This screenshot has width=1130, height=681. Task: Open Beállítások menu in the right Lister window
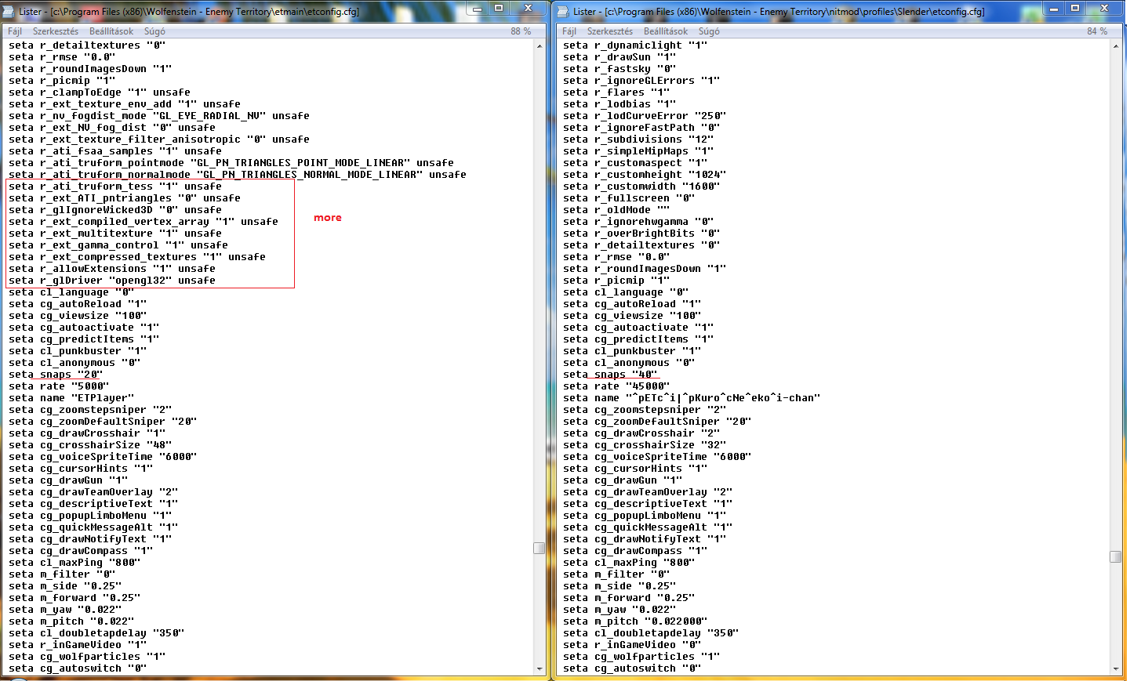click(x=666, y=31)
